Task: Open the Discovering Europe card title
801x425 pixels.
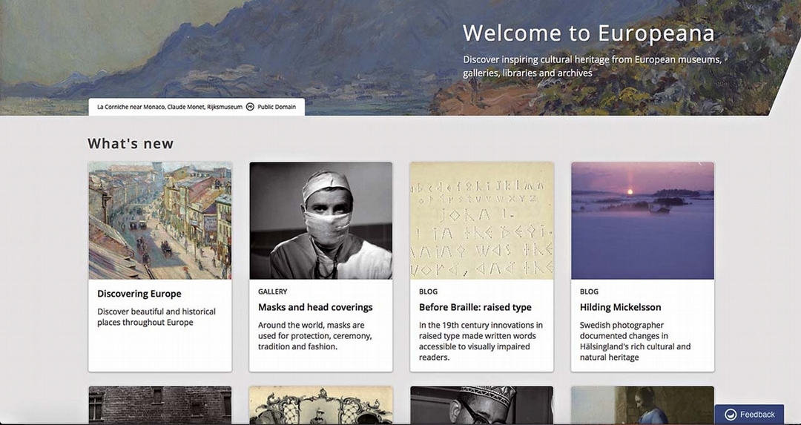Action: (139, 294)
